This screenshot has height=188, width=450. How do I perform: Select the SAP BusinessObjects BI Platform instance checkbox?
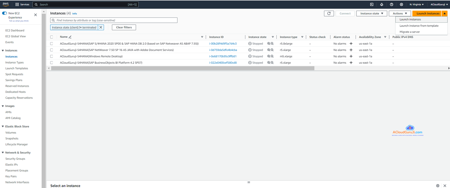coord(52,63)
